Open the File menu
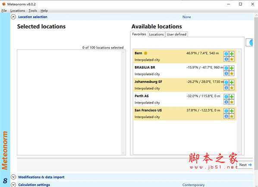The image size is (258, 187). pyautogui.click(x=4, y=11)
